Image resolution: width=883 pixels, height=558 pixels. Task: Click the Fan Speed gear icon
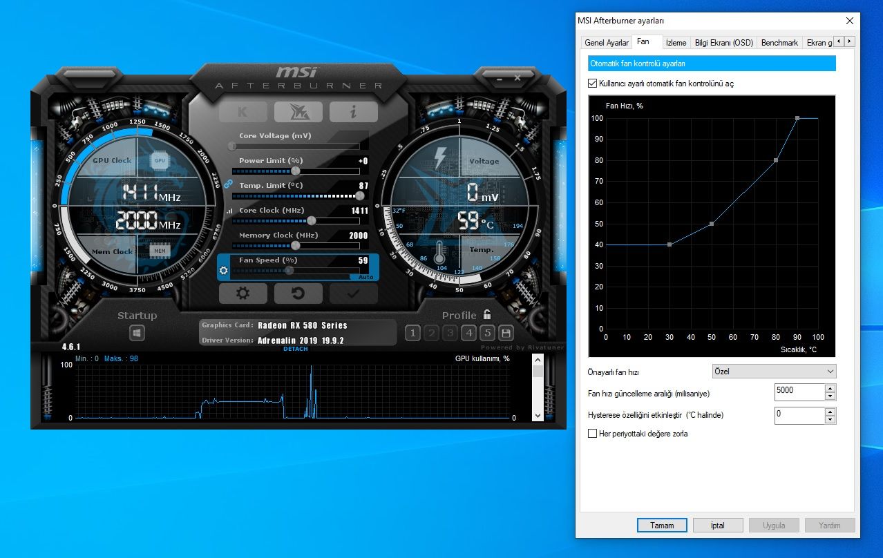click(224, 271)
